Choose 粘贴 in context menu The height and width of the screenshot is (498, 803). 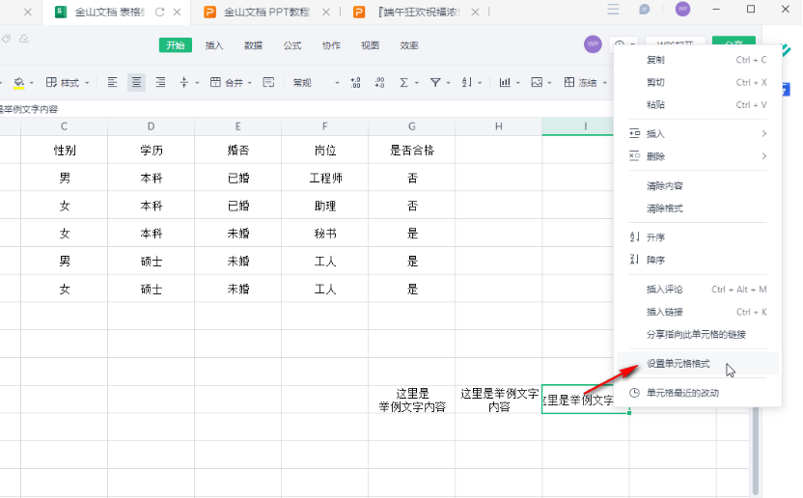pyautogui.click(x=700, y=105)
